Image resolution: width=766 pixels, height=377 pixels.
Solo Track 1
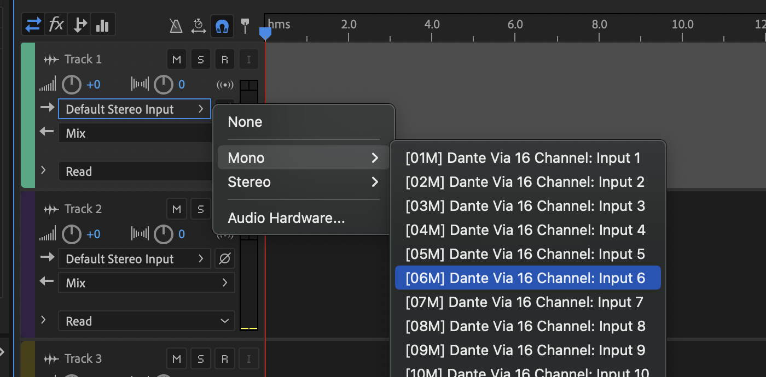pos(200,60)
